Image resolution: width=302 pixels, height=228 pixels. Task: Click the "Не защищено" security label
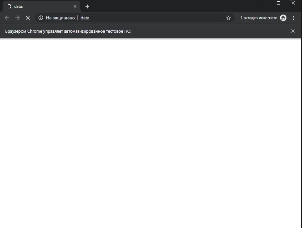60,18
